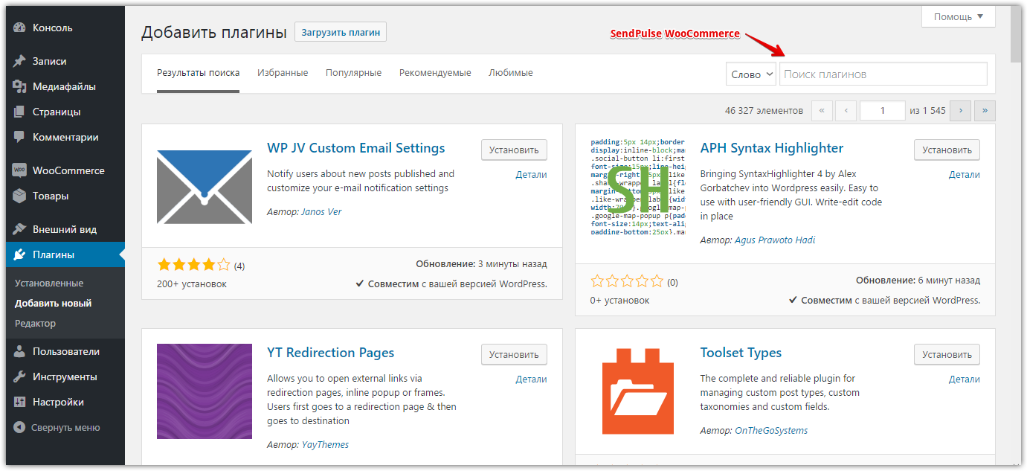
Task: Click the Настройки settings icon
Action: tap(20, 402)
